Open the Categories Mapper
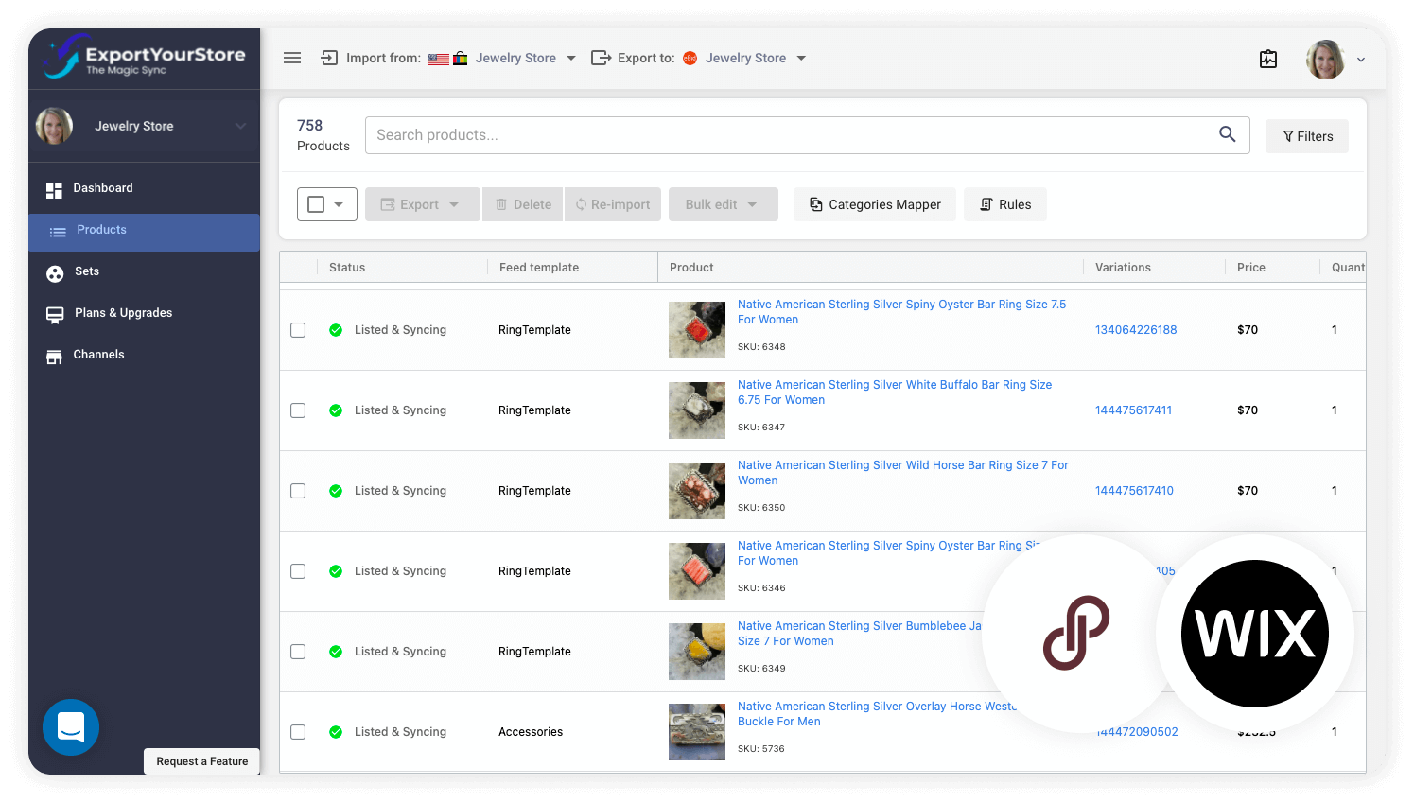Viewport: 1414px width, 803px height. coord(874,203)
